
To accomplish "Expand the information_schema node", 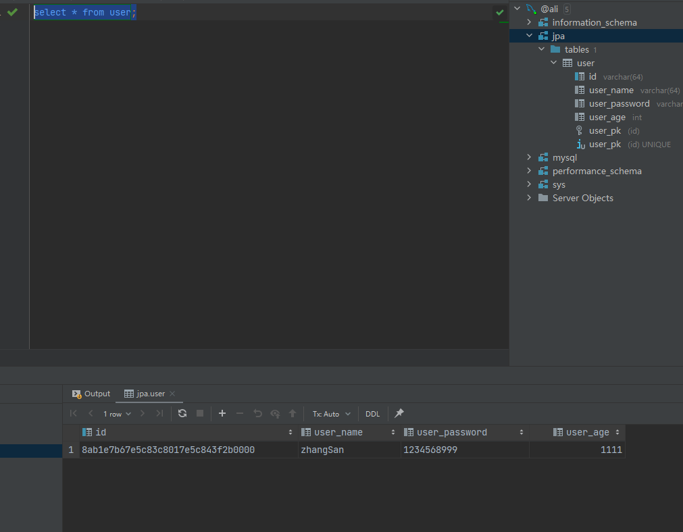I will [x=529, y=22].
